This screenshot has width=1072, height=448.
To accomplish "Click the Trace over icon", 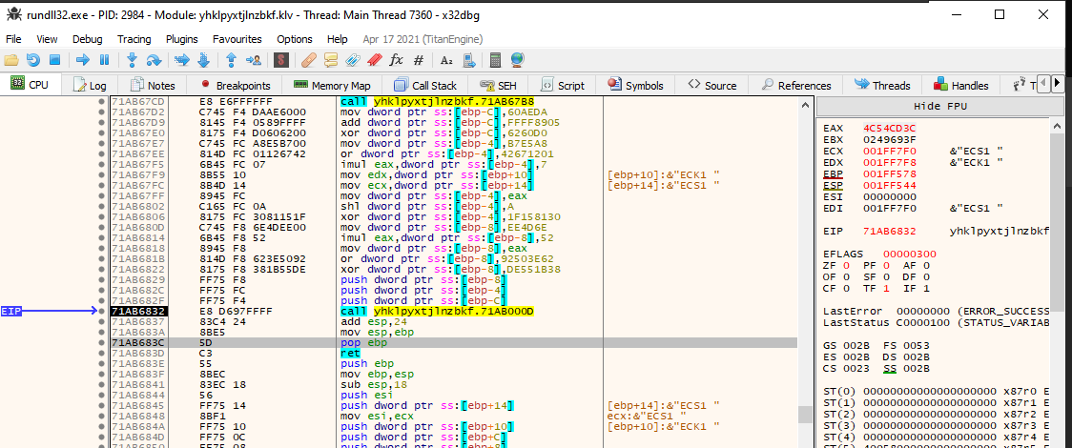I will [203, 60].
